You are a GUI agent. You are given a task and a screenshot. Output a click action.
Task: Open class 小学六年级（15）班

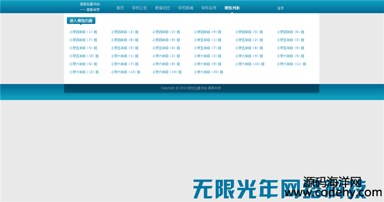209,72
